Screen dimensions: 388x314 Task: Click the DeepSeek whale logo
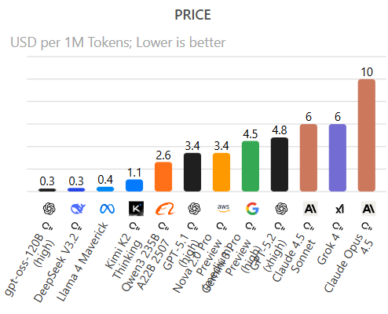[x=78, y=209]
